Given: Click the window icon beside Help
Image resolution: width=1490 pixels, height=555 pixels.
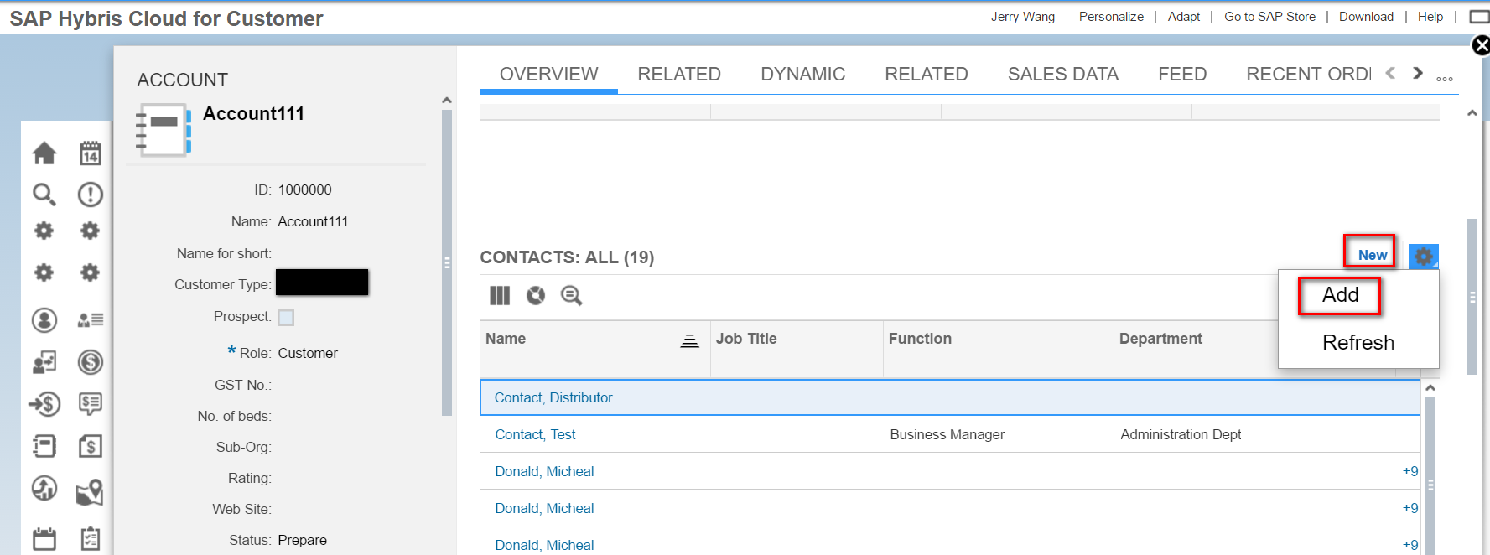Looking at the screenshot, I should coord(1479,17).
